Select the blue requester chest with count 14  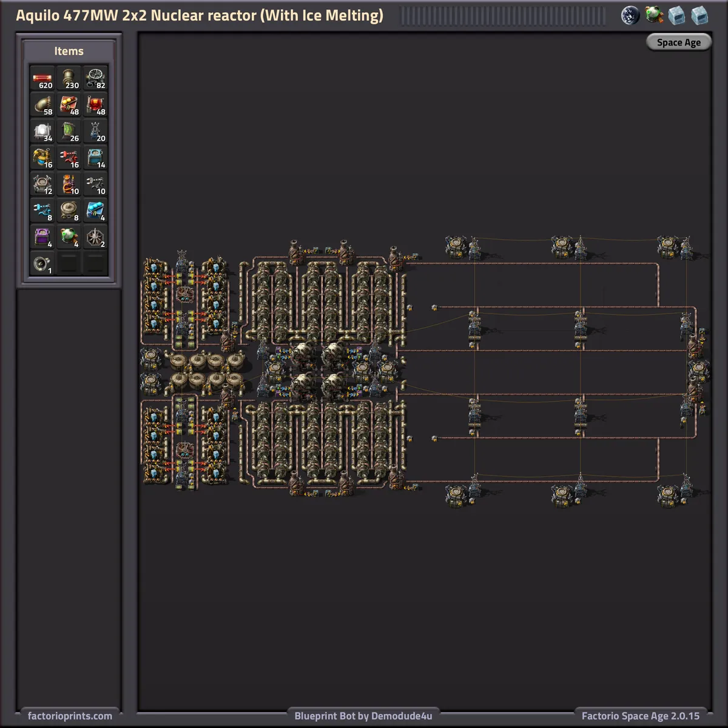click(96, 158)
